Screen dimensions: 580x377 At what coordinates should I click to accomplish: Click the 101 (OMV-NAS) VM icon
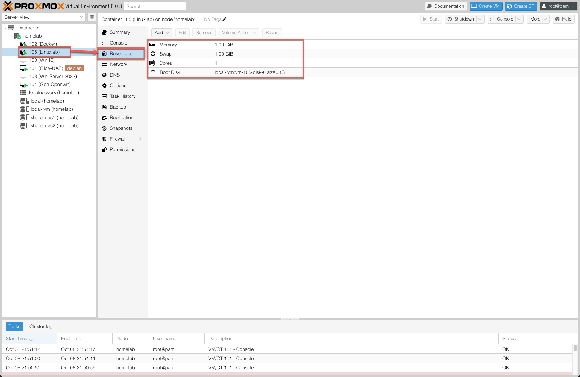(23, 68)
